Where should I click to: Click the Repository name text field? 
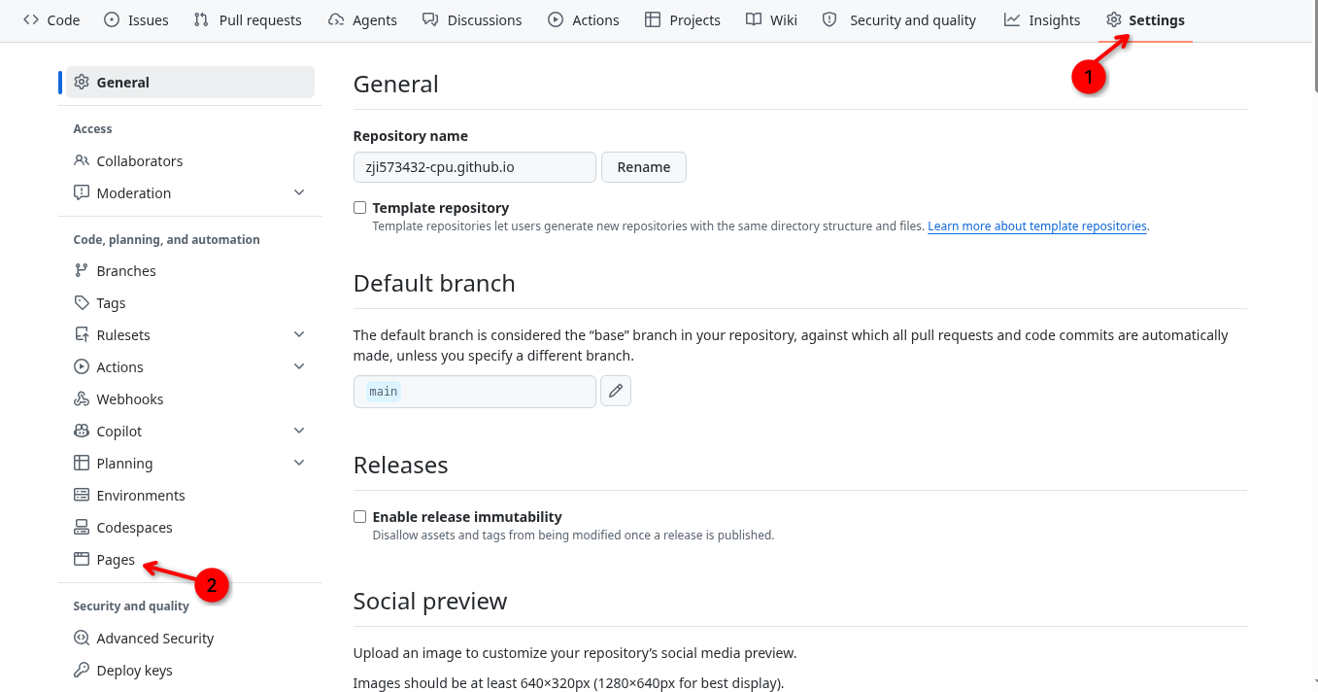tap(475, 167)
